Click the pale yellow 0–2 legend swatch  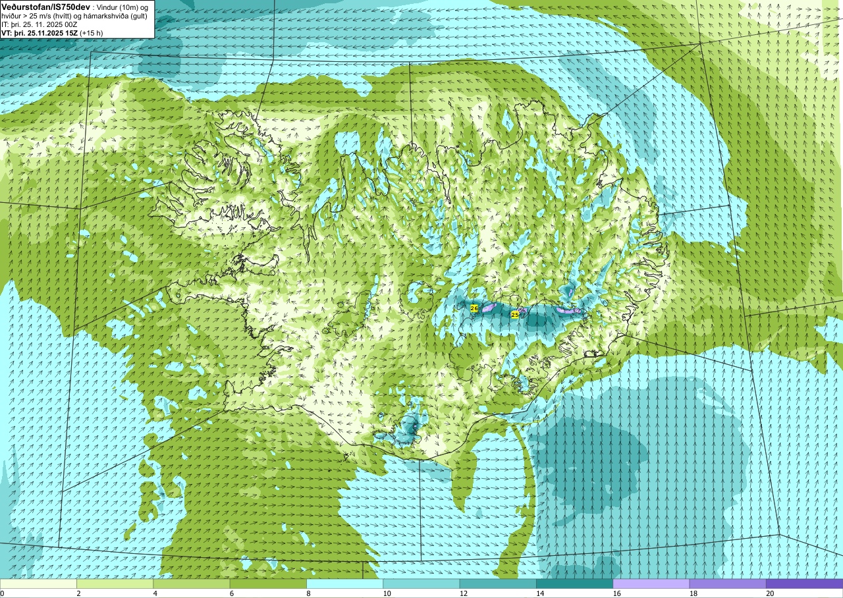click(38, 584)
